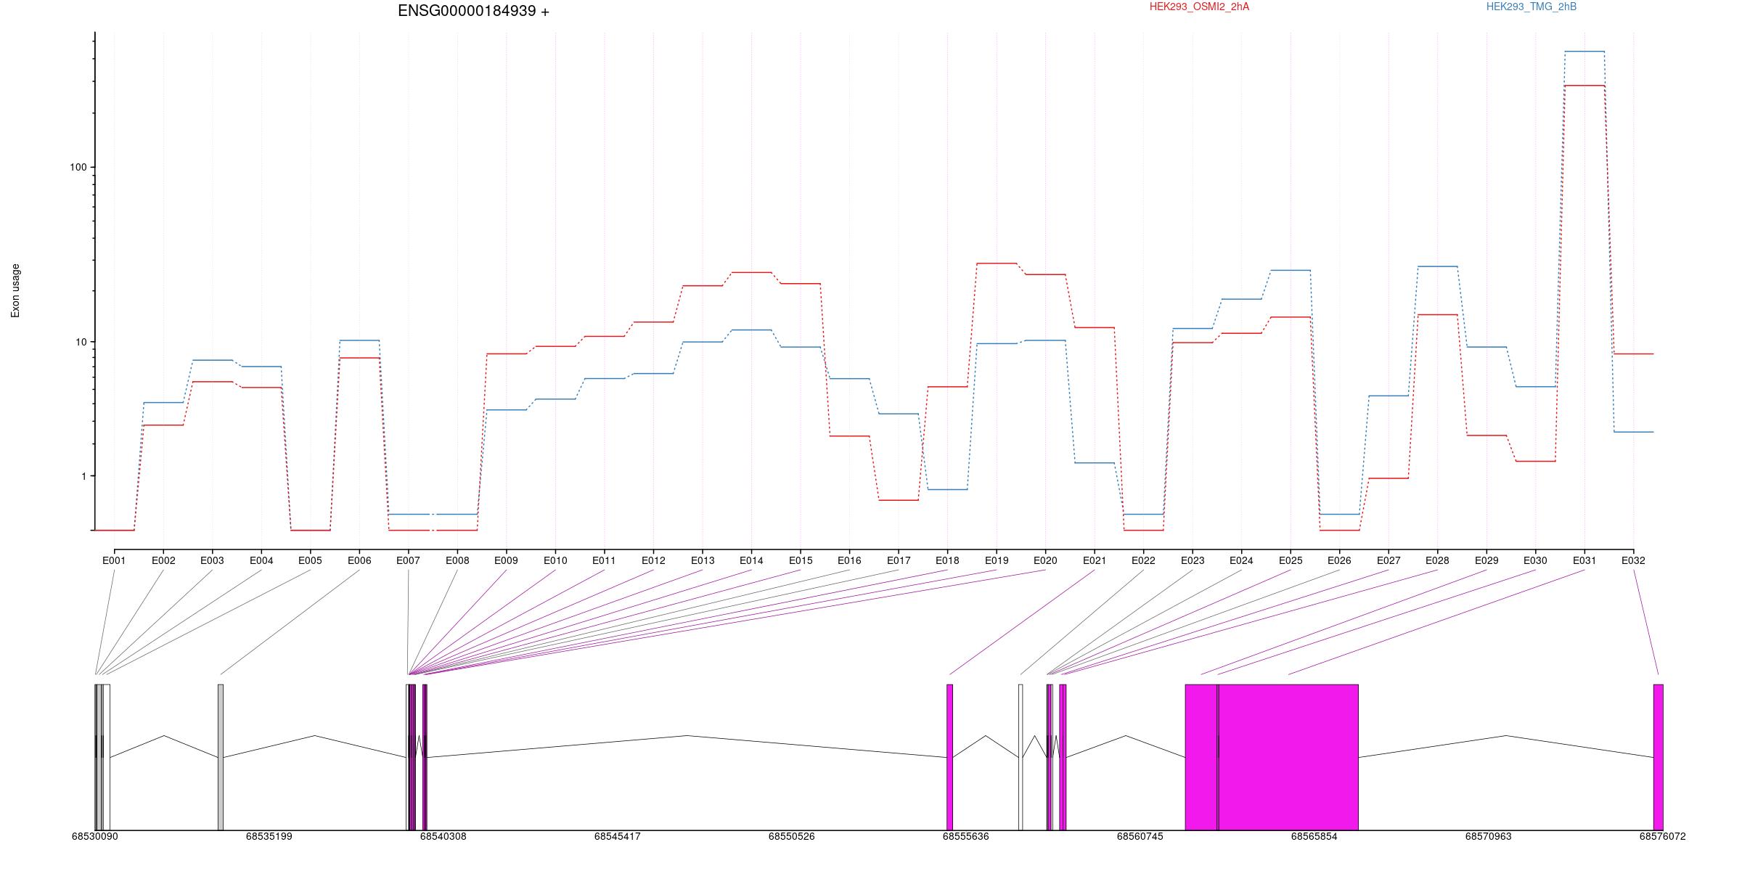Click the gene title ENSG00000184939 +
The width and height of the screenshot is (1742, 871).
(x=473, y=11)
